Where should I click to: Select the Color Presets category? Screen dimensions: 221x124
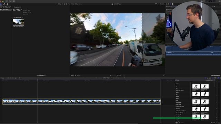click(179, 103)
